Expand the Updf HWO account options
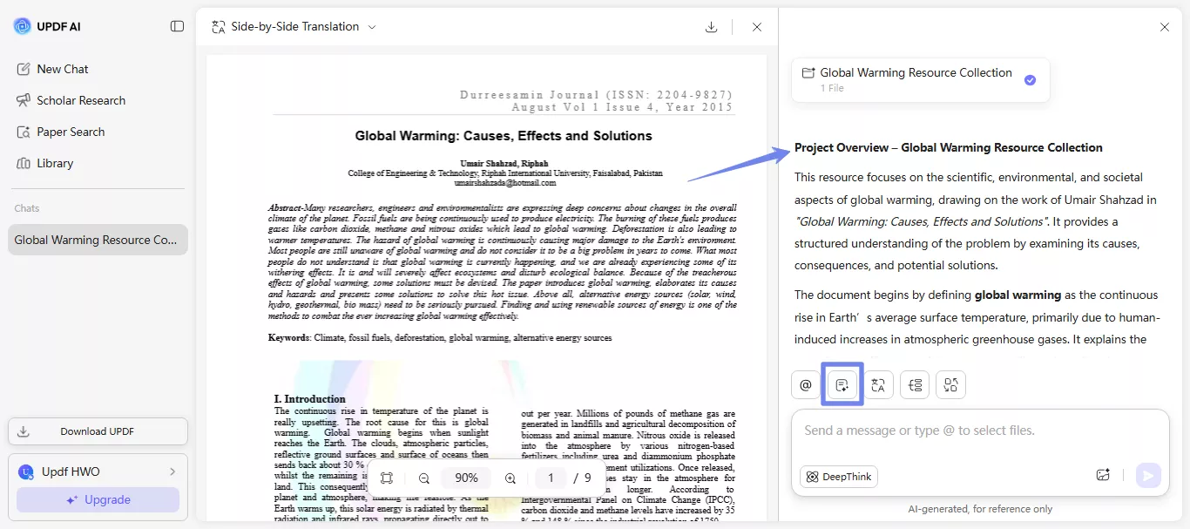The height and width of the screenshot is (529, 1190). [172, 471]
